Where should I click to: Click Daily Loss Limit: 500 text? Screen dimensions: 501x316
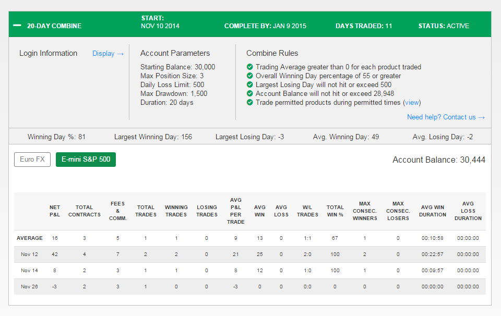tap(172, 84)
